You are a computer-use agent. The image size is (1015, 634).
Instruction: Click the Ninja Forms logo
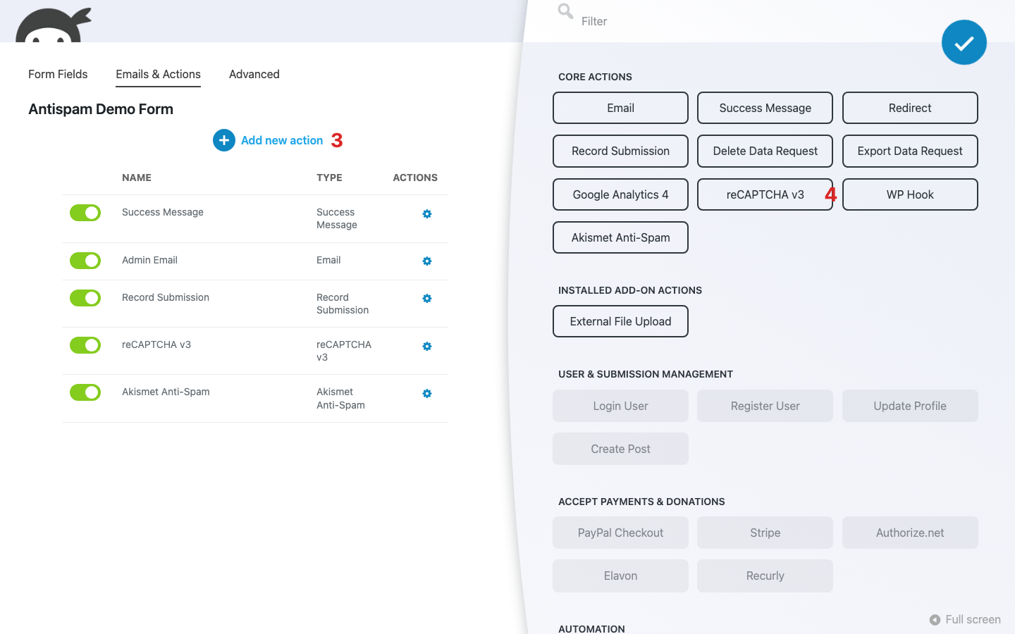coord(54,25)
